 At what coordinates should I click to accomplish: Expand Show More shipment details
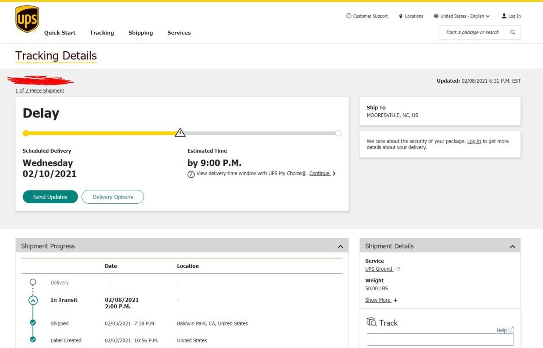coord(378,300)
